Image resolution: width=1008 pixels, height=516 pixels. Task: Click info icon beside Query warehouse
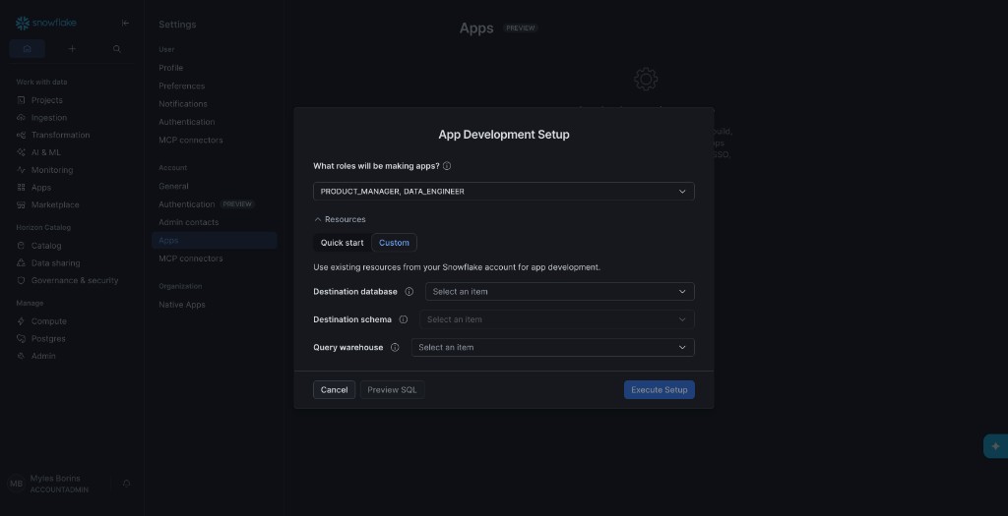coord(395,347)
